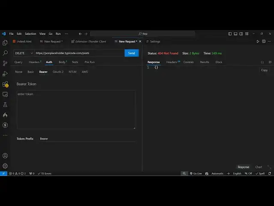Open the Manage gear menu
Image resolution: width=274 pixels, height=206 pixels.
click(x=5, y=166)
